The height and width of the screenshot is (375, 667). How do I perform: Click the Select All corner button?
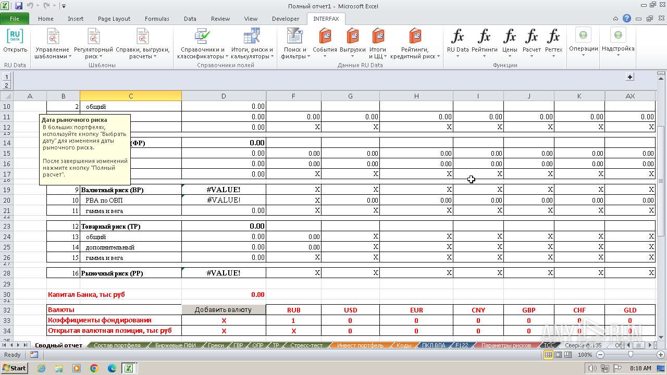pyautogui.click(x=7, y=96)
